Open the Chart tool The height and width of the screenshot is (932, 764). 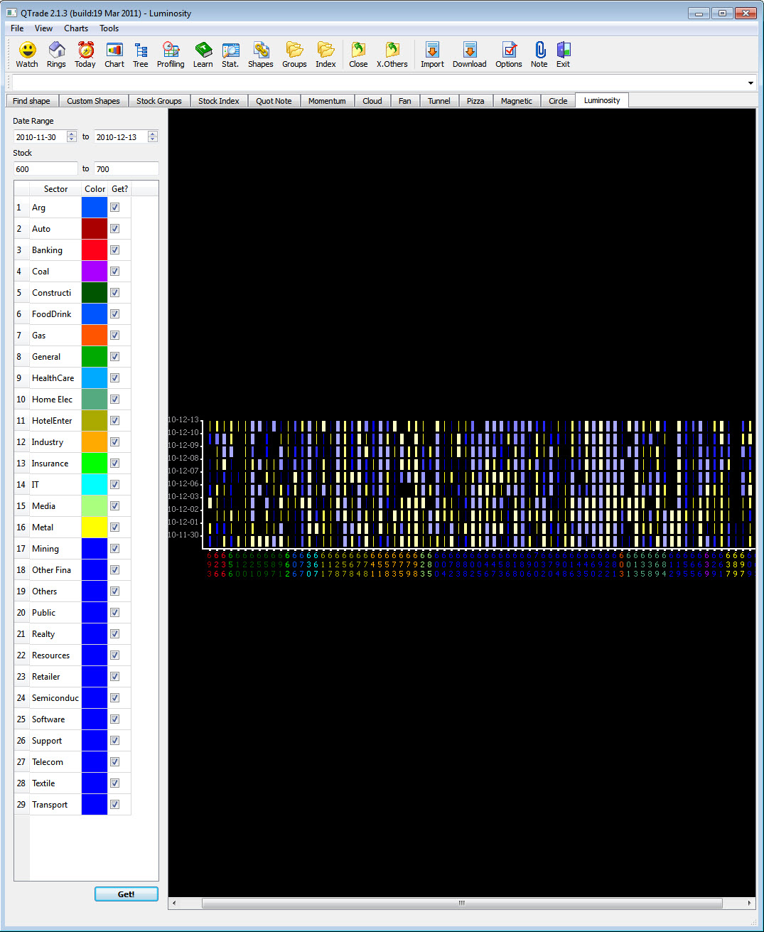coord(114,53)
